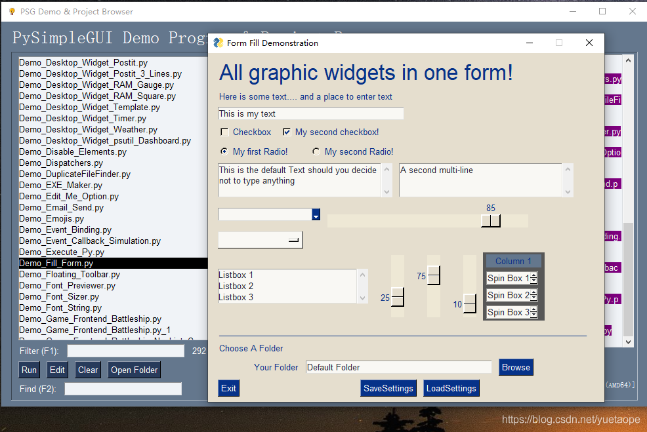The height and width of the screenshot is (432, 647).
Task: Click Edit in the PSG Demo Browser
Action: point(57,370)
